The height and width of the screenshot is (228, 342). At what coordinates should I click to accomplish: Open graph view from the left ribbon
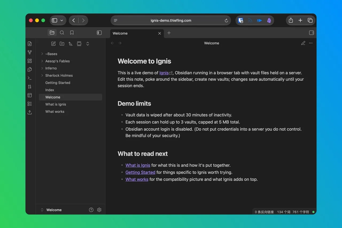tap(30, 52)
